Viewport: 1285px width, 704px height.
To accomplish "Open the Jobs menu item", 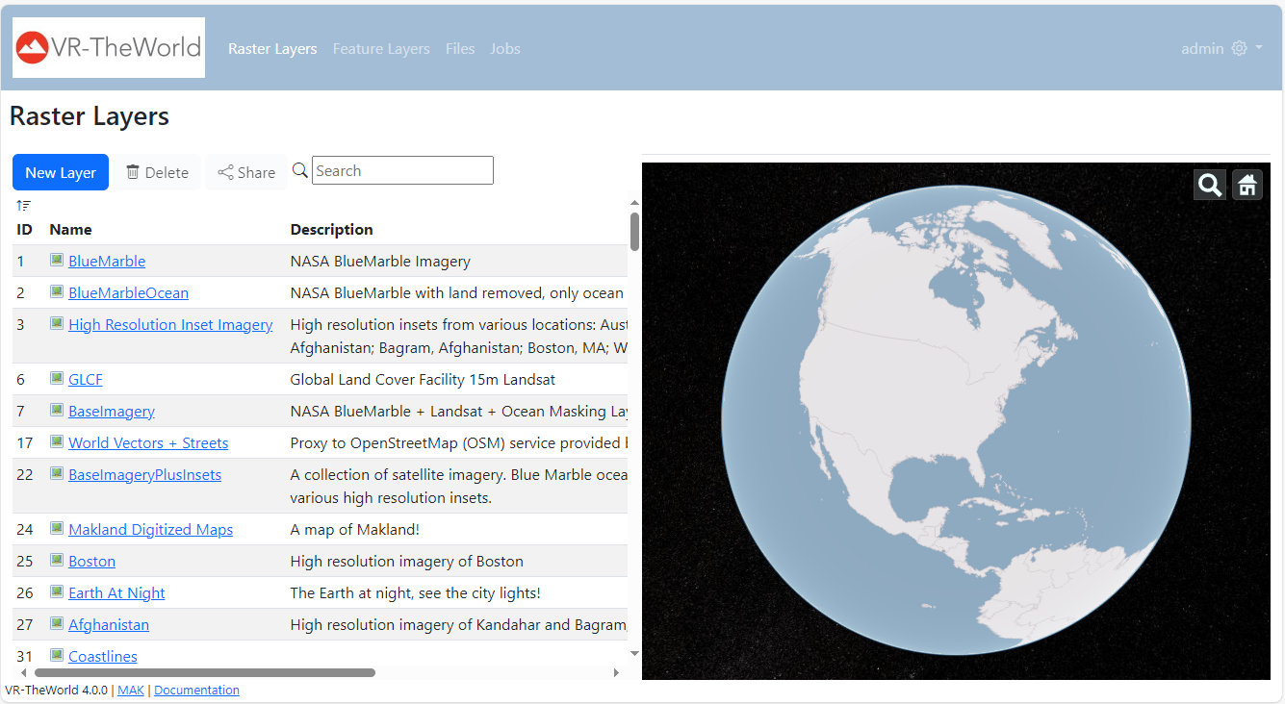I will click(504, 49).
